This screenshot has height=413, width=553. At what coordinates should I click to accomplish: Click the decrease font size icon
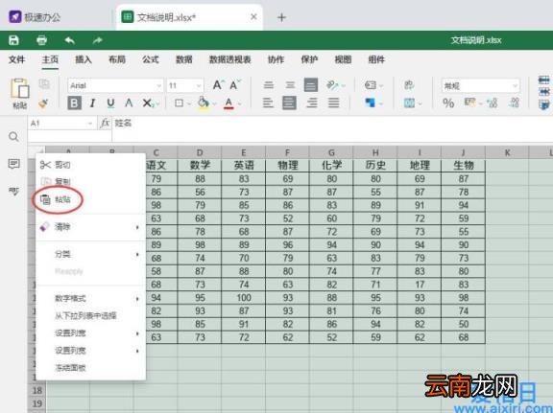pyautogui.click(x=235, y=85)
